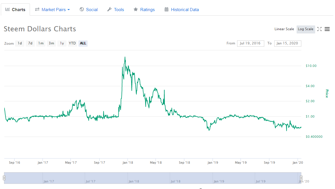Click the wrench icon beside Tools
The image size is (335, 189).
pyautogui.click(x=109, y=9)
